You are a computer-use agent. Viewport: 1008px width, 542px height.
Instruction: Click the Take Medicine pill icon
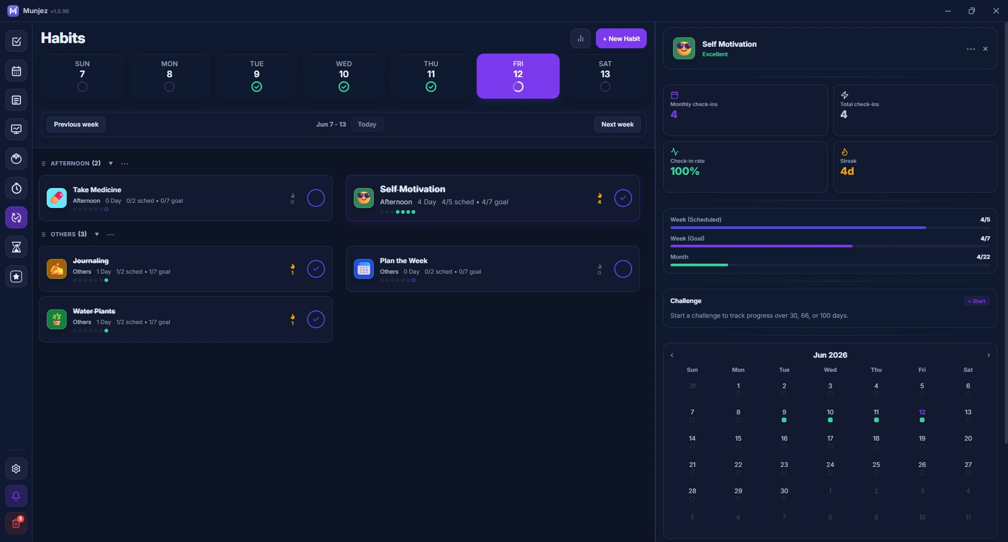pos(57,198)
